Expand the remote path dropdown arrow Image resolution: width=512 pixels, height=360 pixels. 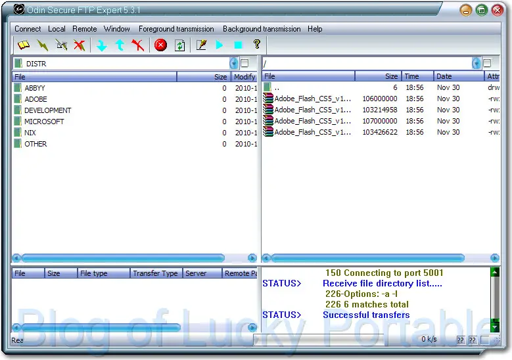coord(477,63)
